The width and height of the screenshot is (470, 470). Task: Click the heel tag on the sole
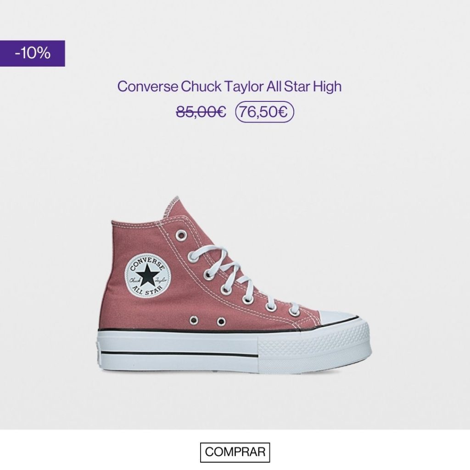click(x=99, y=352)
